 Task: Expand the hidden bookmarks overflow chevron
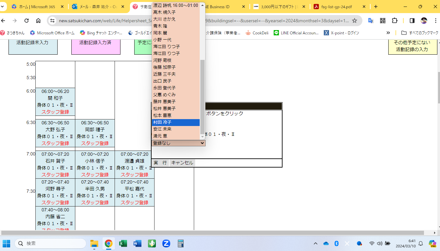(388, 33)
